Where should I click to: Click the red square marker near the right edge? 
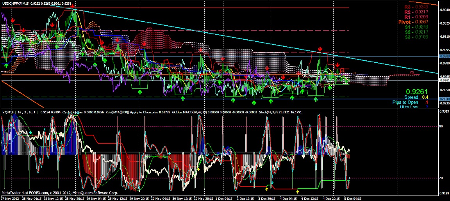(342, 71)
